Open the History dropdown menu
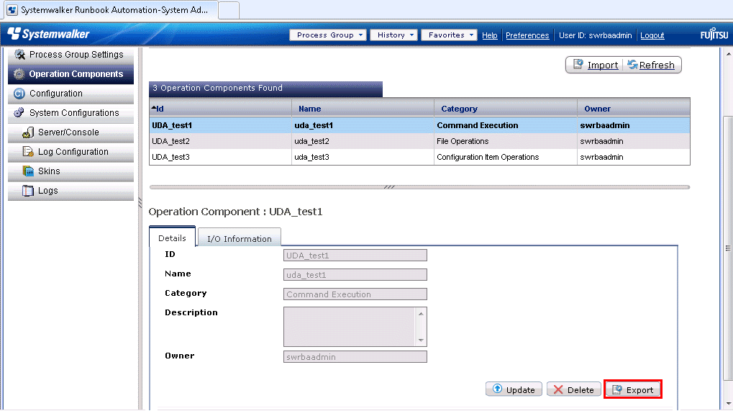This screenshot has height=411, width=733. tap(393, 35)
